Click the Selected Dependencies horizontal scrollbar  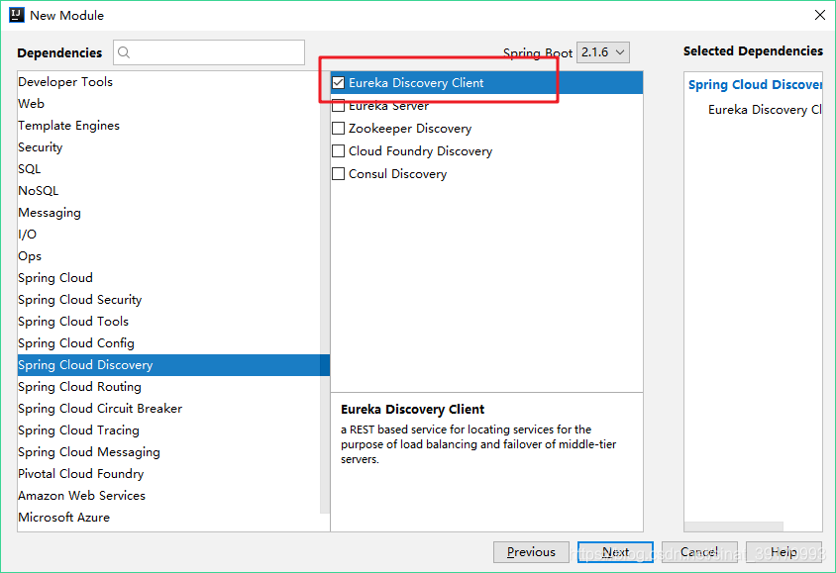(734, 526)
